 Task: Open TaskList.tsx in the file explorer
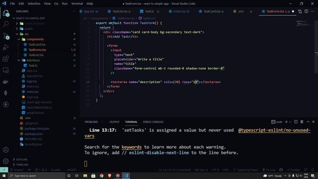[36, 55]
